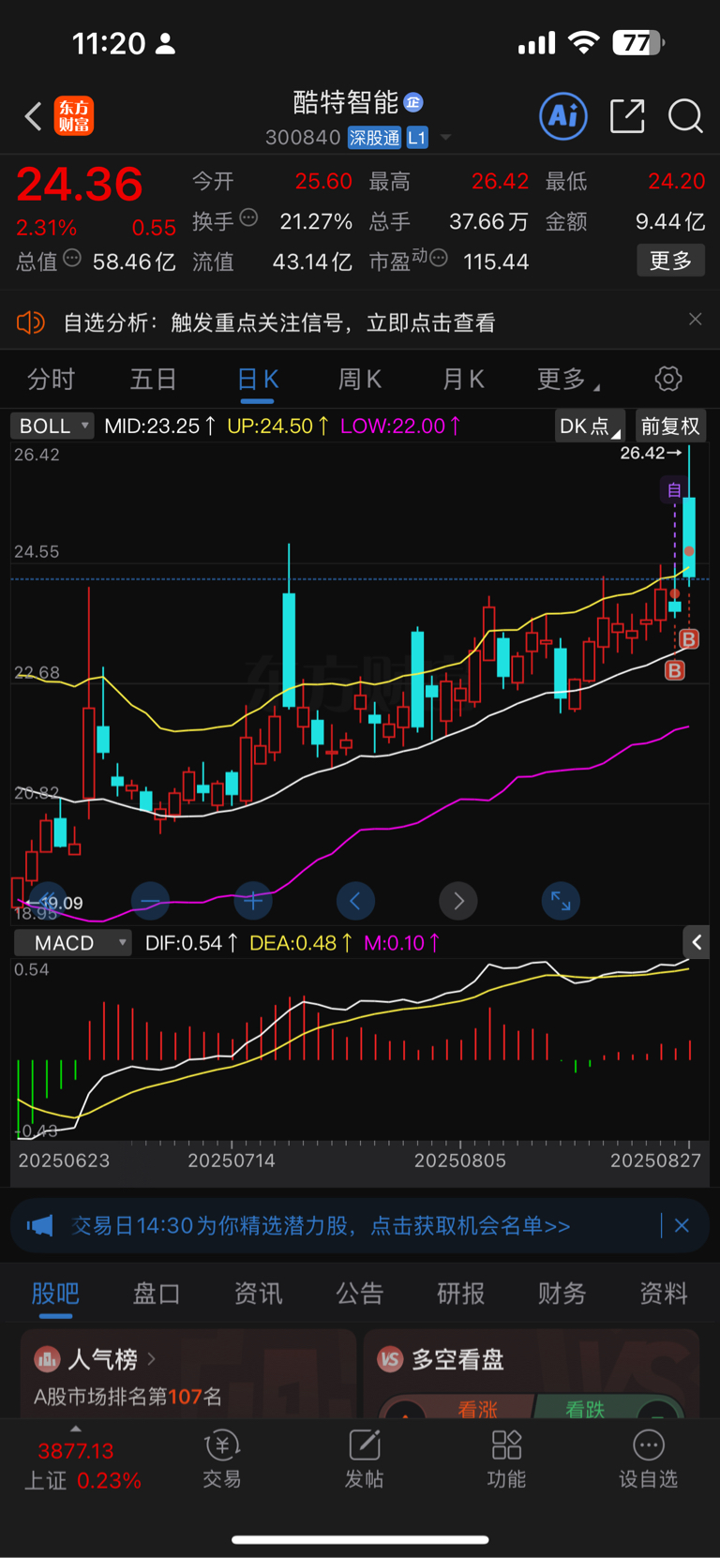Zoom in the K-line with plus button
The height and width of the screenshot is (1558, 720).
pos(253,902)
